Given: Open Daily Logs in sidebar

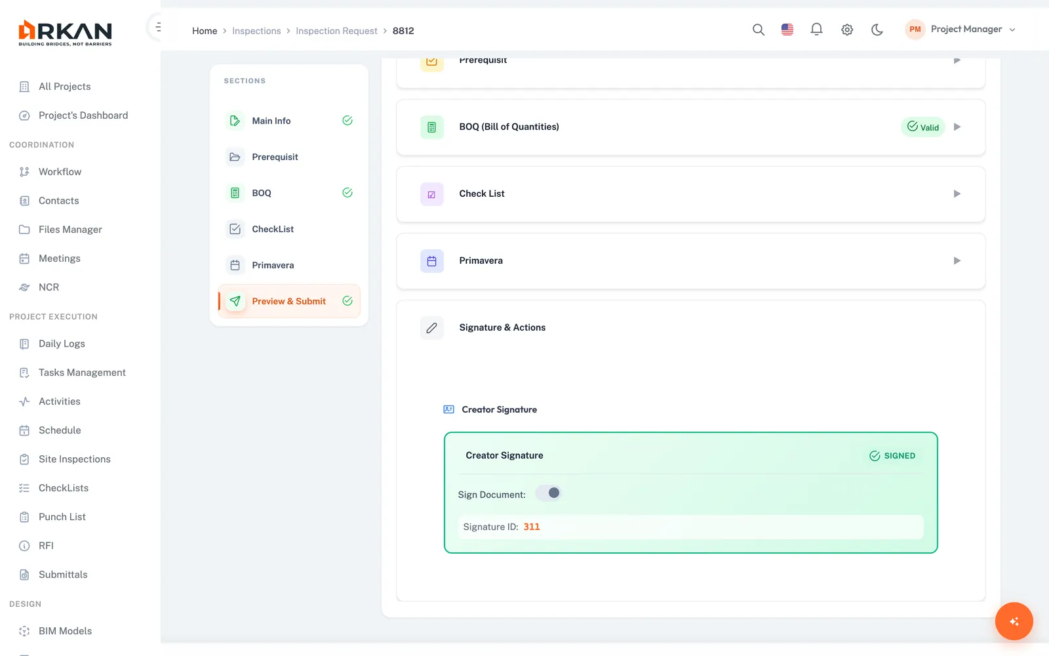Looking at the screenshot, I should point(62,344).
